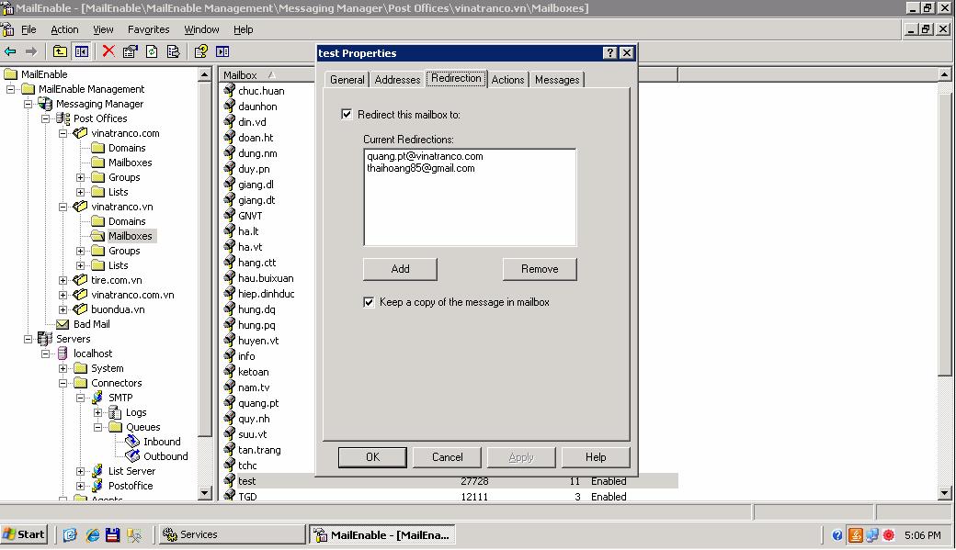Click the up arrow of the mailbox list scrollbar
Screen dimensions: 956x550
[x=944, y=75]
